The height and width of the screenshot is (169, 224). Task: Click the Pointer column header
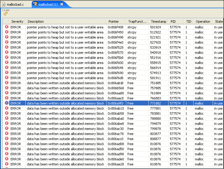[x=113, y=21]
